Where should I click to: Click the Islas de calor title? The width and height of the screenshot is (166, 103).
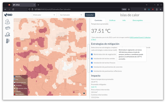click(130, 15)
